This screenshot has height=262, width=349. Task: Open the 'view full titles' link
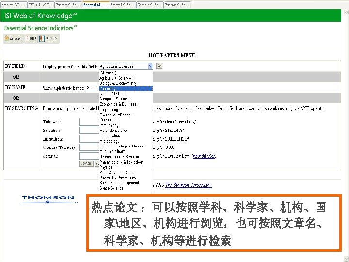point(204,156)
